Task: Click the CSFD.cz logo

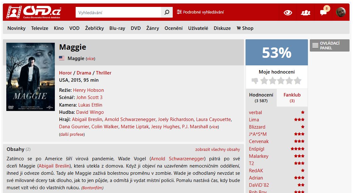Action: pos(34,12)
